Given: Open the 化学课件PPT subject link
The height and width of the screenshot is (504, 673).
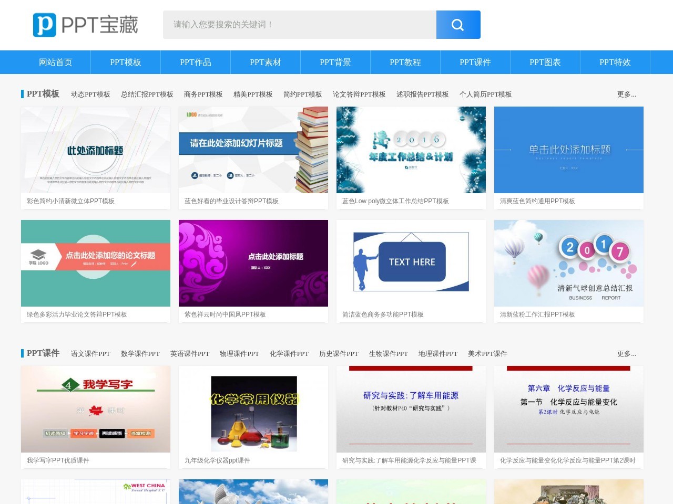Looking at the screenshot, I should click(x=289, y=354).
